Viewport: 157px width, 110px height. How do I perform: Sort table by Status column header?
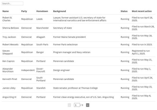click(x=124, y=11)
